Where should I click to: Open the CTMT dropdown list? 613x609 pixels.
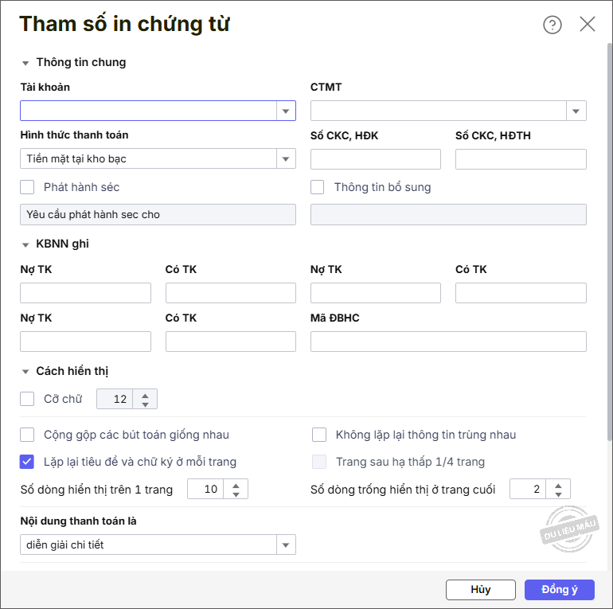pos(576,111)
